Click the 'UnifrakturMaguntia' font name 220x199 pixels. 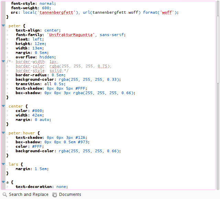tap(71, 35)
